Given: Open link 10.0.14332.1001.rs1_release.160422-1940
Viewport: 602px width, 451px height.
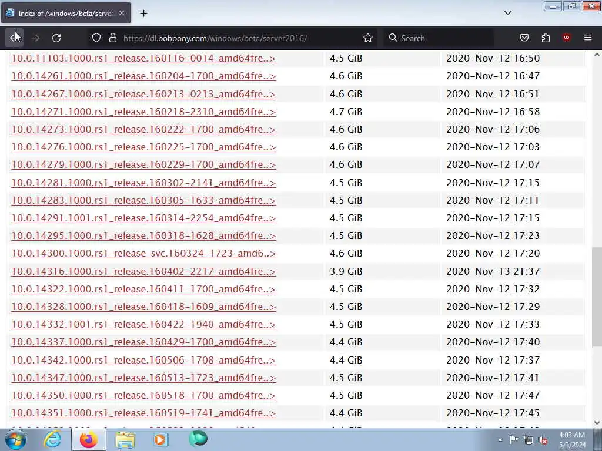Looking at the screenshot, I should pyautogui.click(x=143, y=324).
